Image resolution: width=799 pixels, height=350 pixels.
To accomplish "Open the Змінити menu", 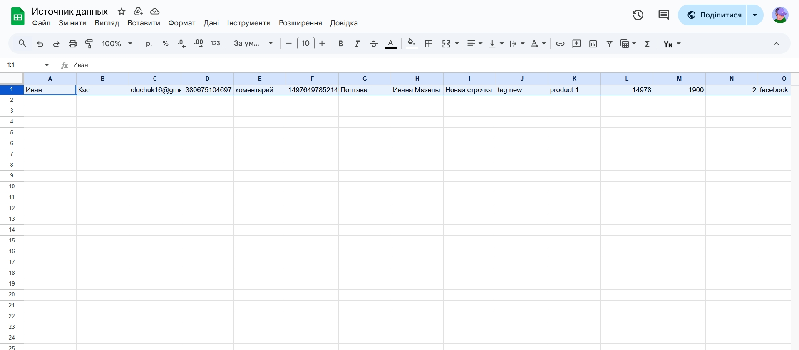I will 72,23.
